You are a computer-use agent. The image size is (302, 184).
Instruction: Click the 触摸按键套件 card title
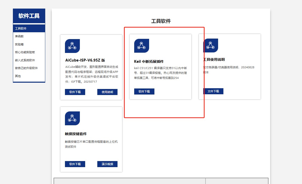coord(76,134)
